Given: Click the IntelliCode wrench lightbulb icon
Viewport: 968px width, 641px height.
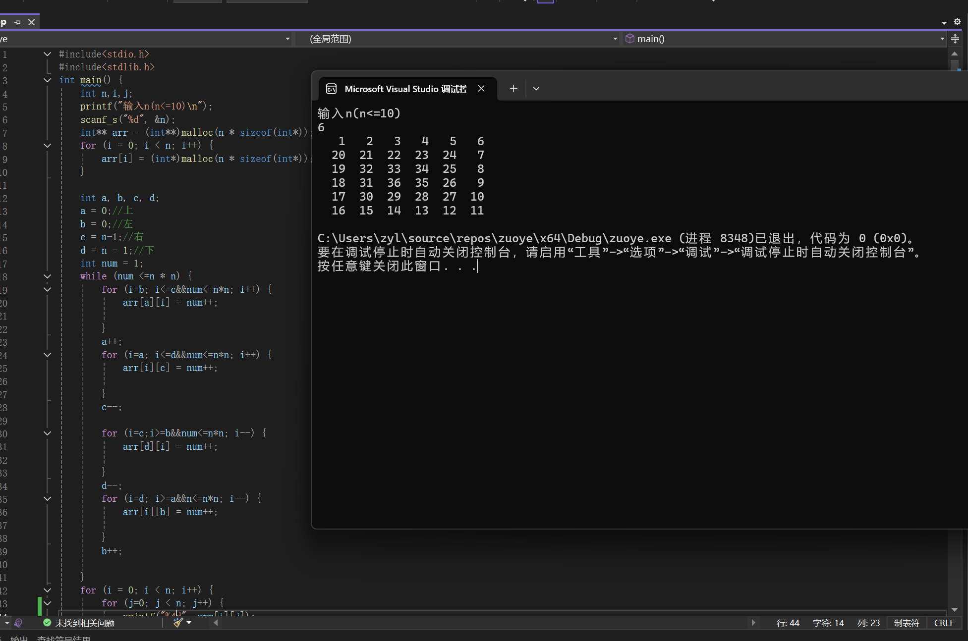Looking at the screenshot, I should point(18,623).
